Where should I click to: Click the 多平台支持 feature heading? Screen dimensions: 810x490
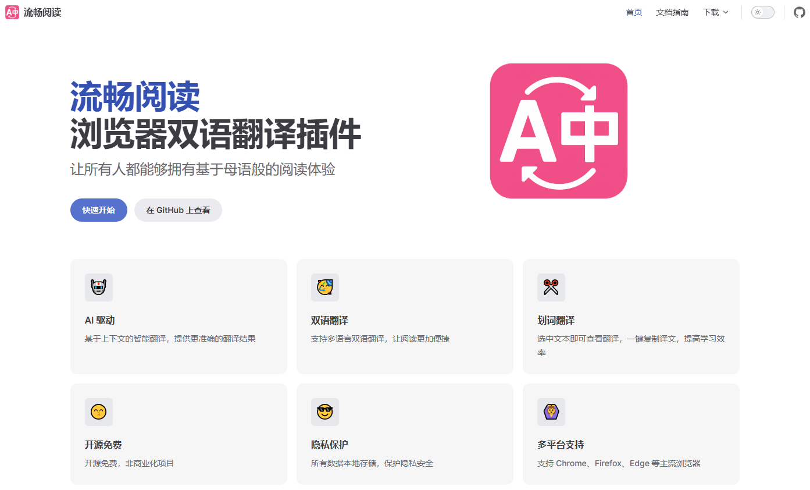[x=561, y=445]
